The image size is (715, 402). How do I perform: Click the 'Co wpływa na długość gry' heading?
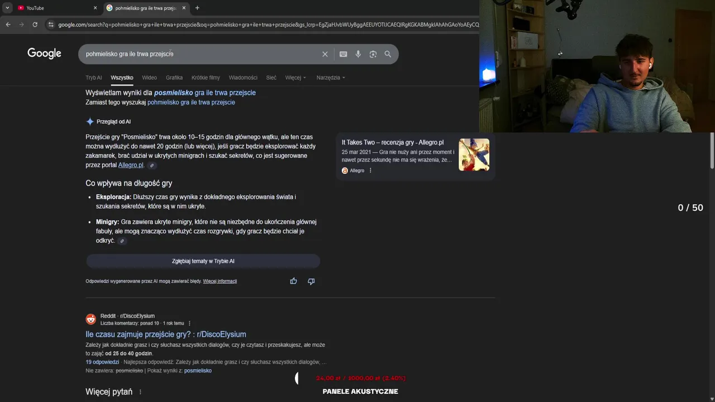(129, 183)
